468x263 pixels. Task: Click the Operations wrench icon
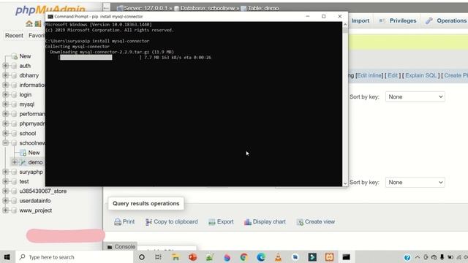(429, 20)
